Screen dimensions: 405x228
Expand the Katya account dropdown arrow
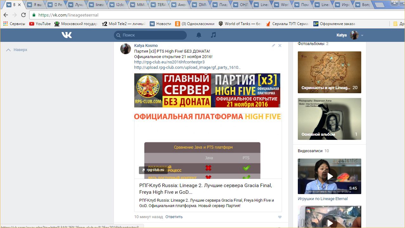pyautogui.click(x=362, y=36)
